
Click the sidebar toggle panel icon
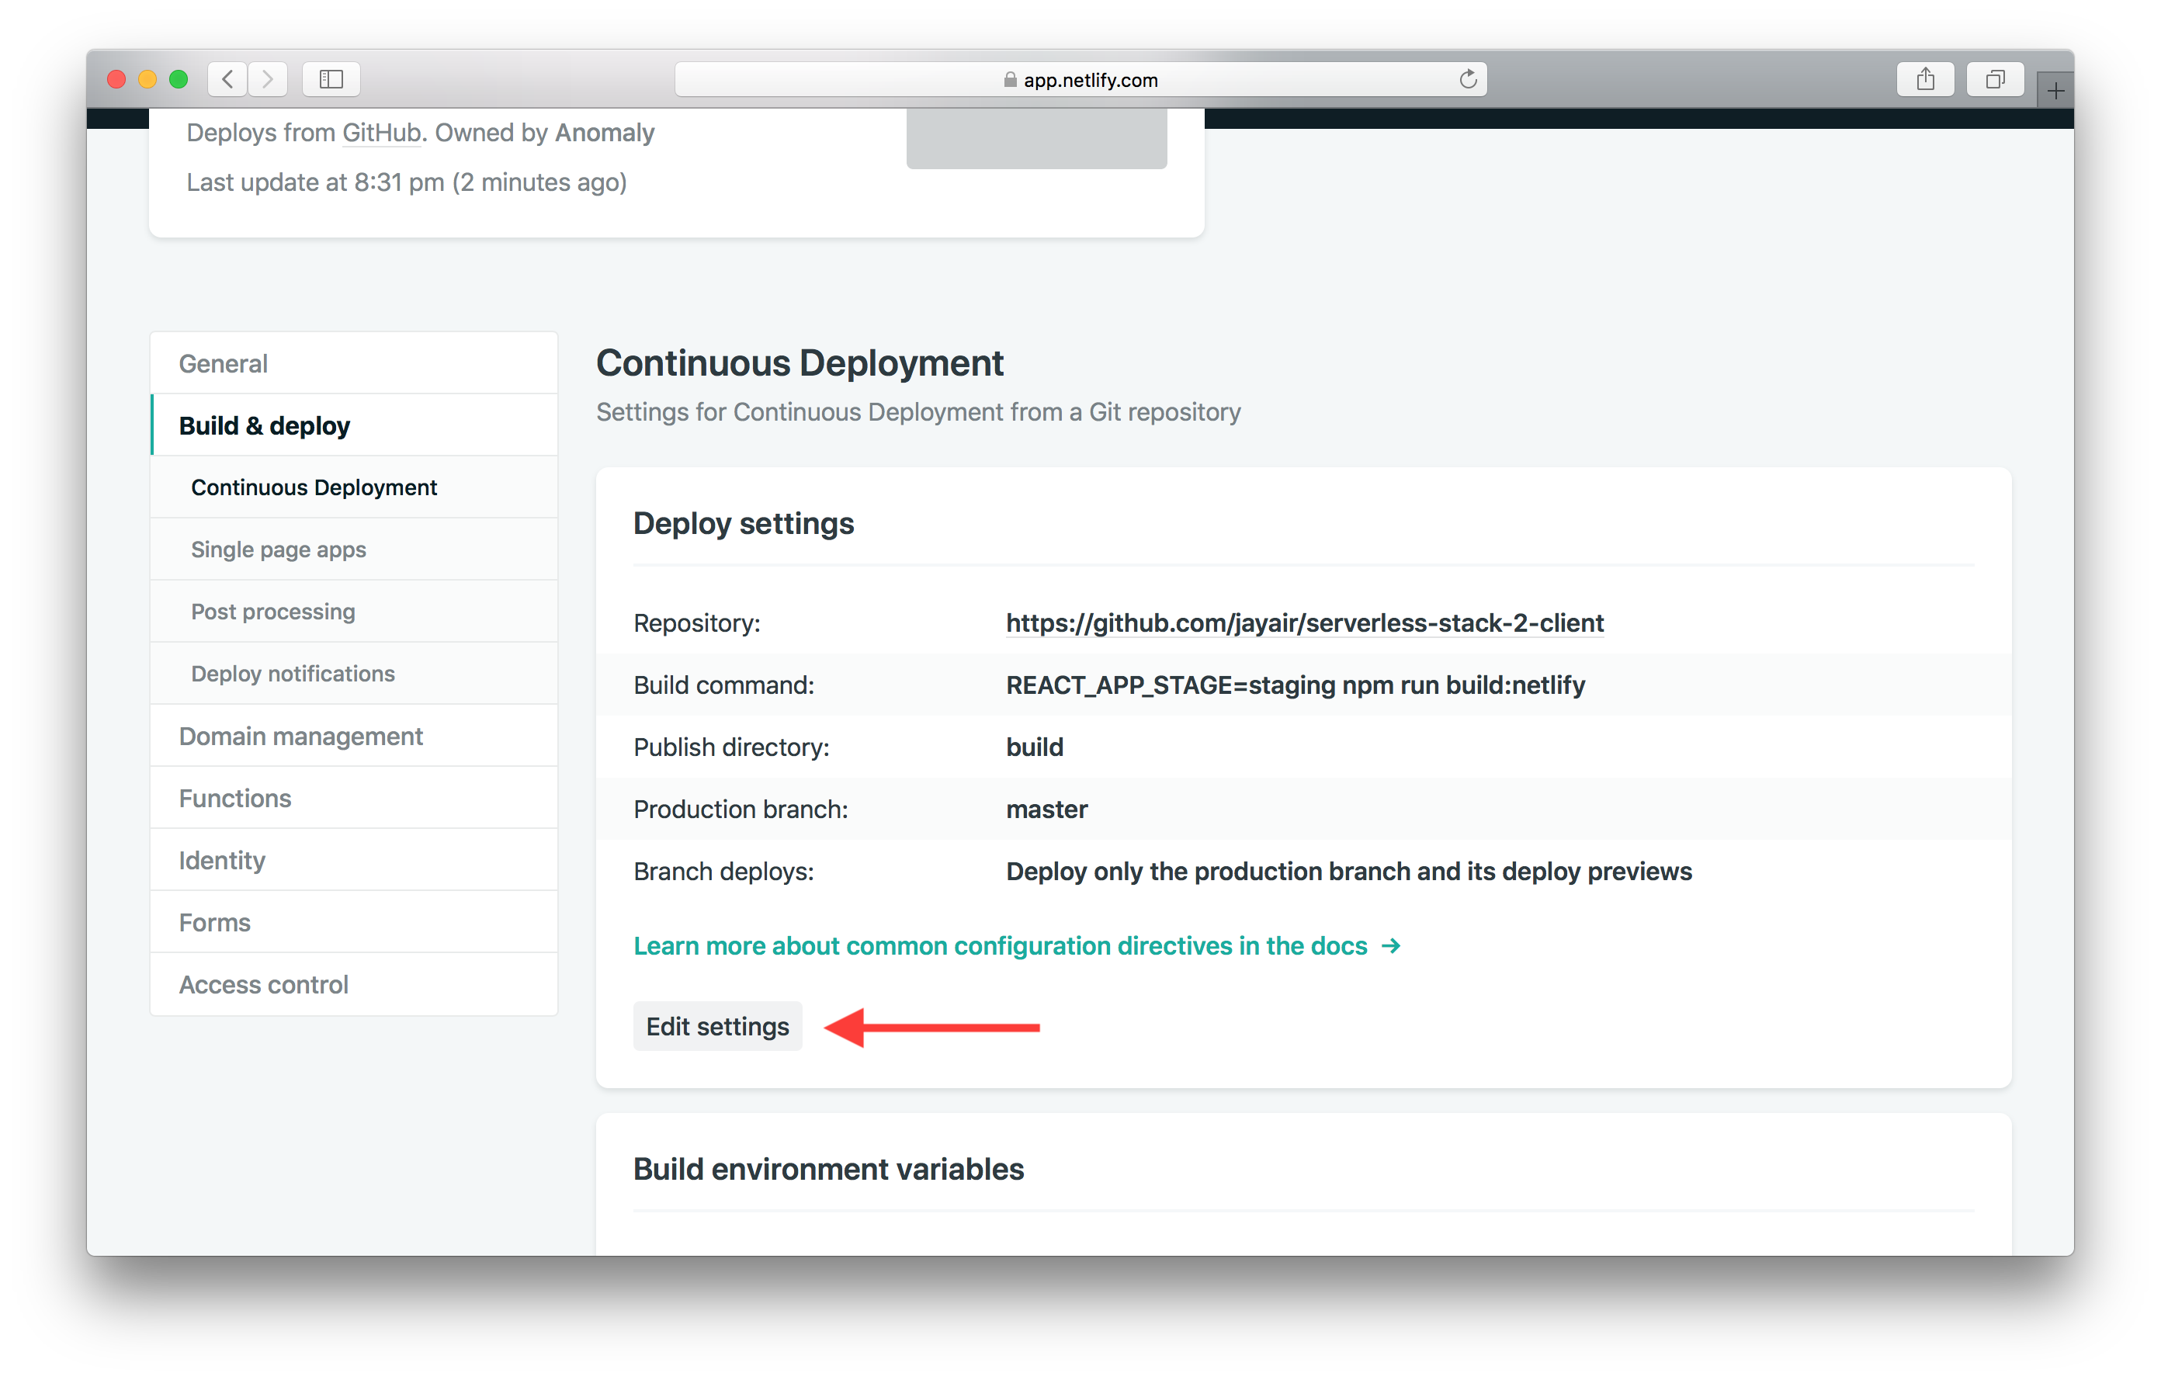click(332, 78)
